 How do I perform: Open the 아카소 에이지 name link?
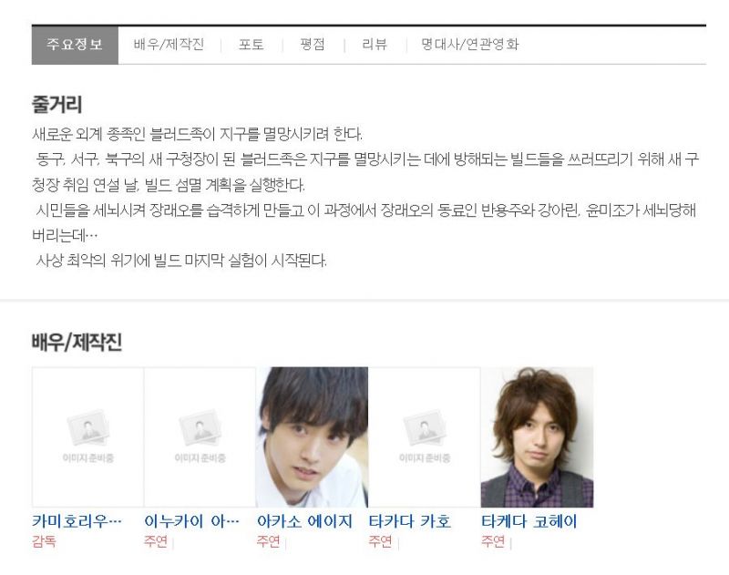tap(304, 521)
